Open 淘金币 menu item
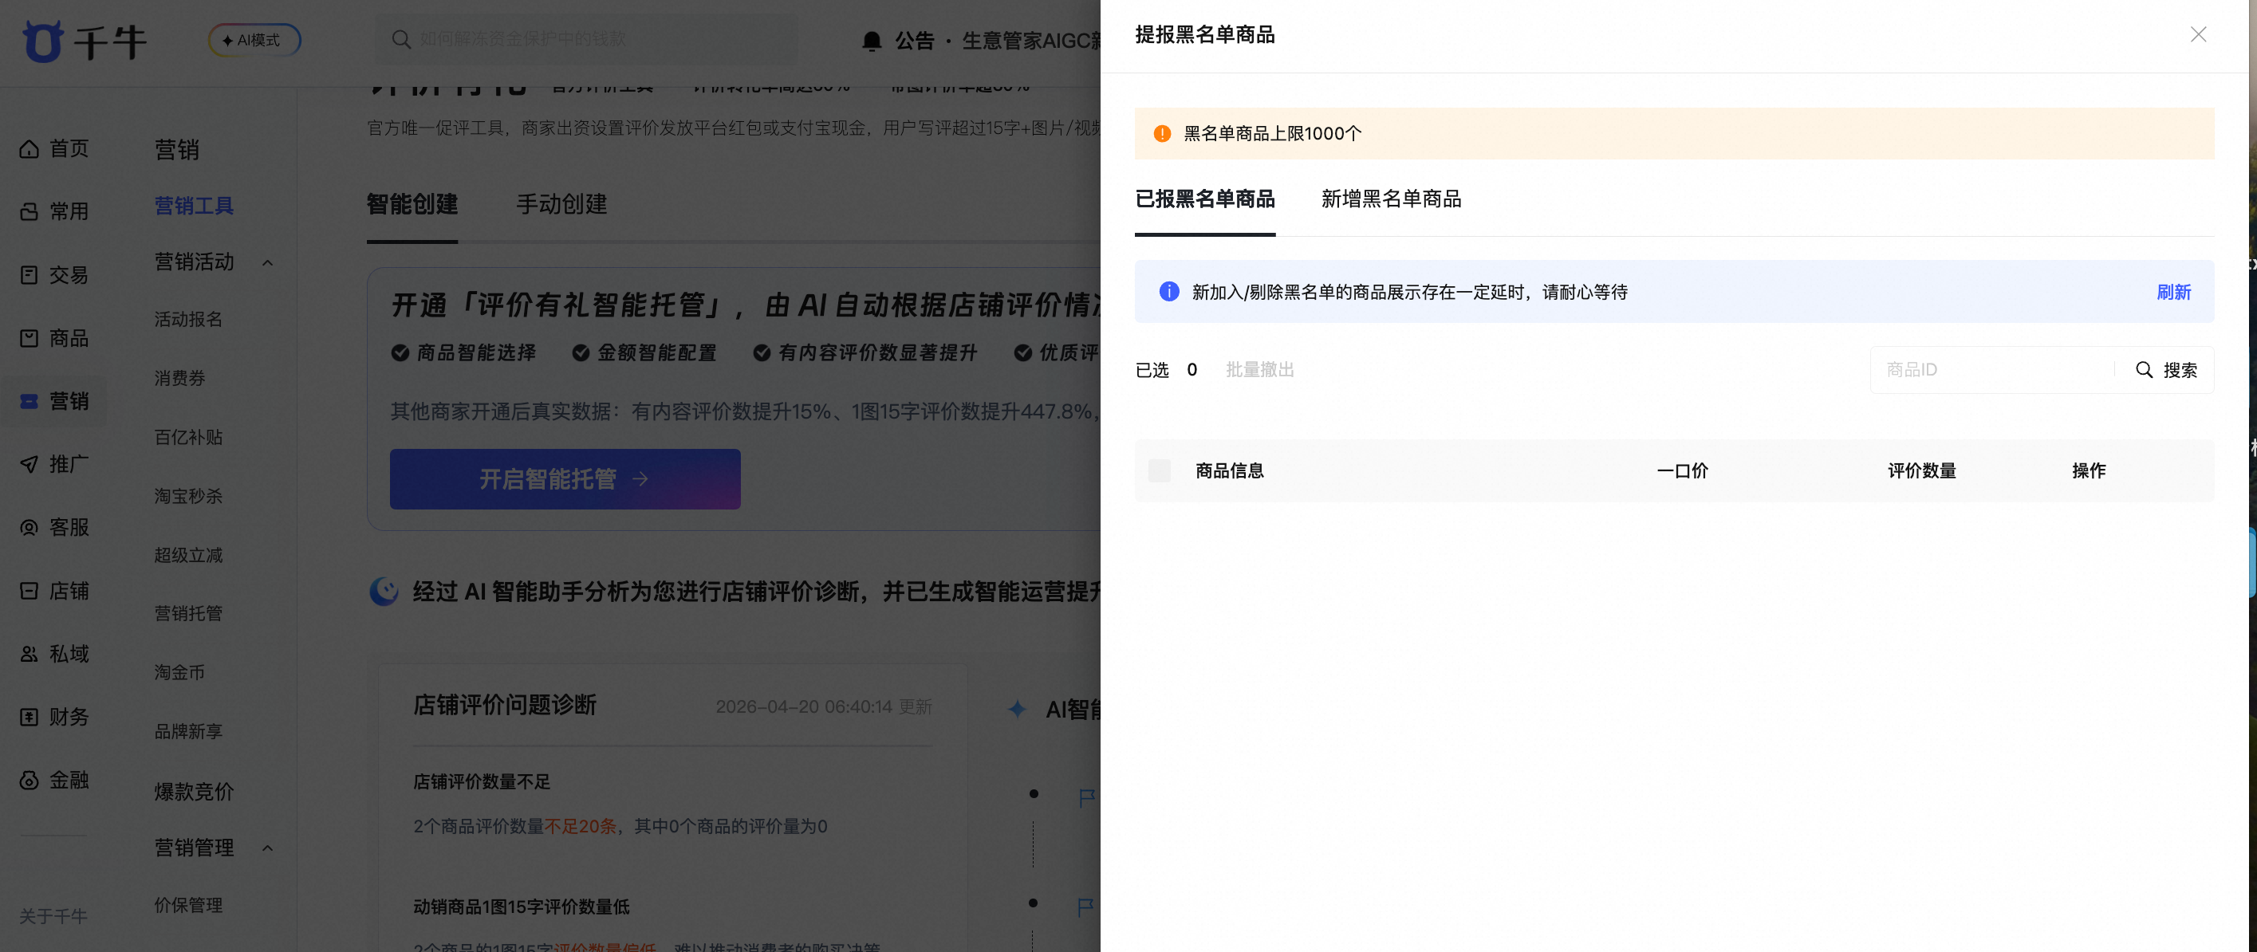 coord(179,673)
